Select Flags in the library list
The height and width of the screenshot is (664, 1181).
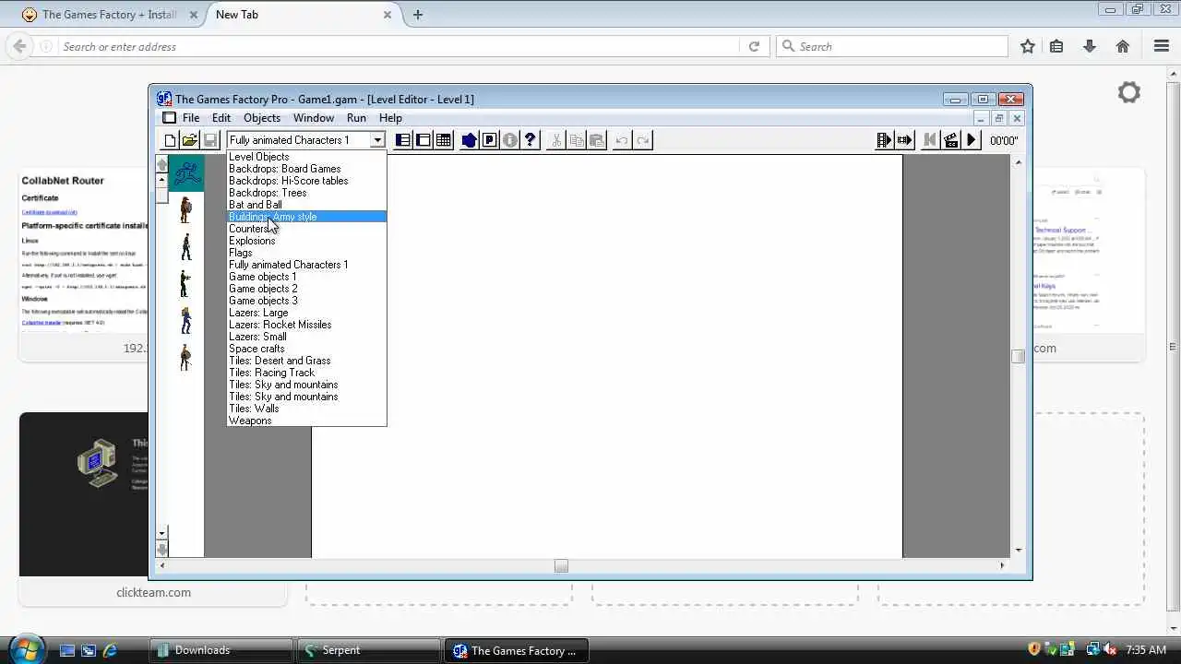[306, 253]
